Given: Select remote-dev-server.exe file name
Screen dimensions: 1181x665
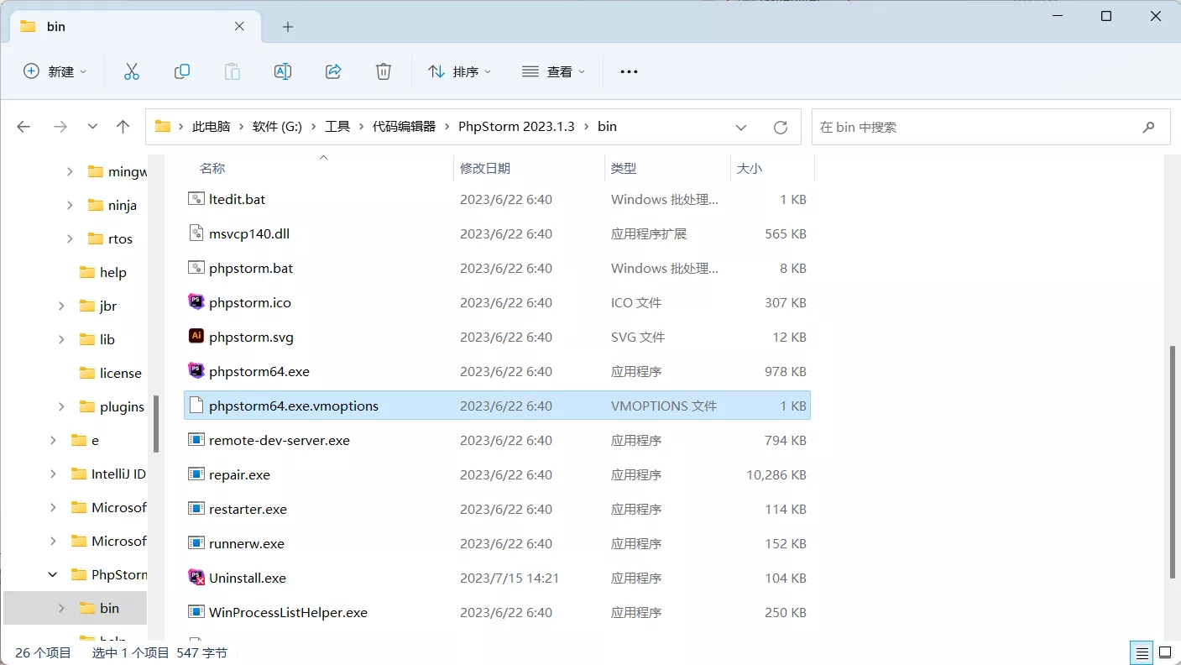Looking at the screenshot, I should [x=280, y=440].
